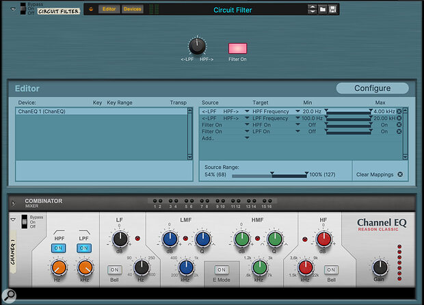Open the patch browser folder icon
The height and width of the screenshot is (305, 424).
(x=322, y=10)
